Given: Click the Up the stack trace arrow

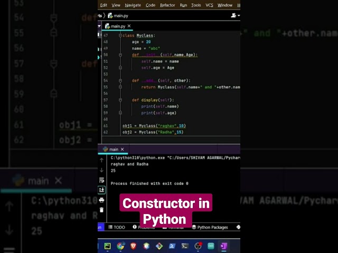Looking at the screenshot, I should (101, 160).
